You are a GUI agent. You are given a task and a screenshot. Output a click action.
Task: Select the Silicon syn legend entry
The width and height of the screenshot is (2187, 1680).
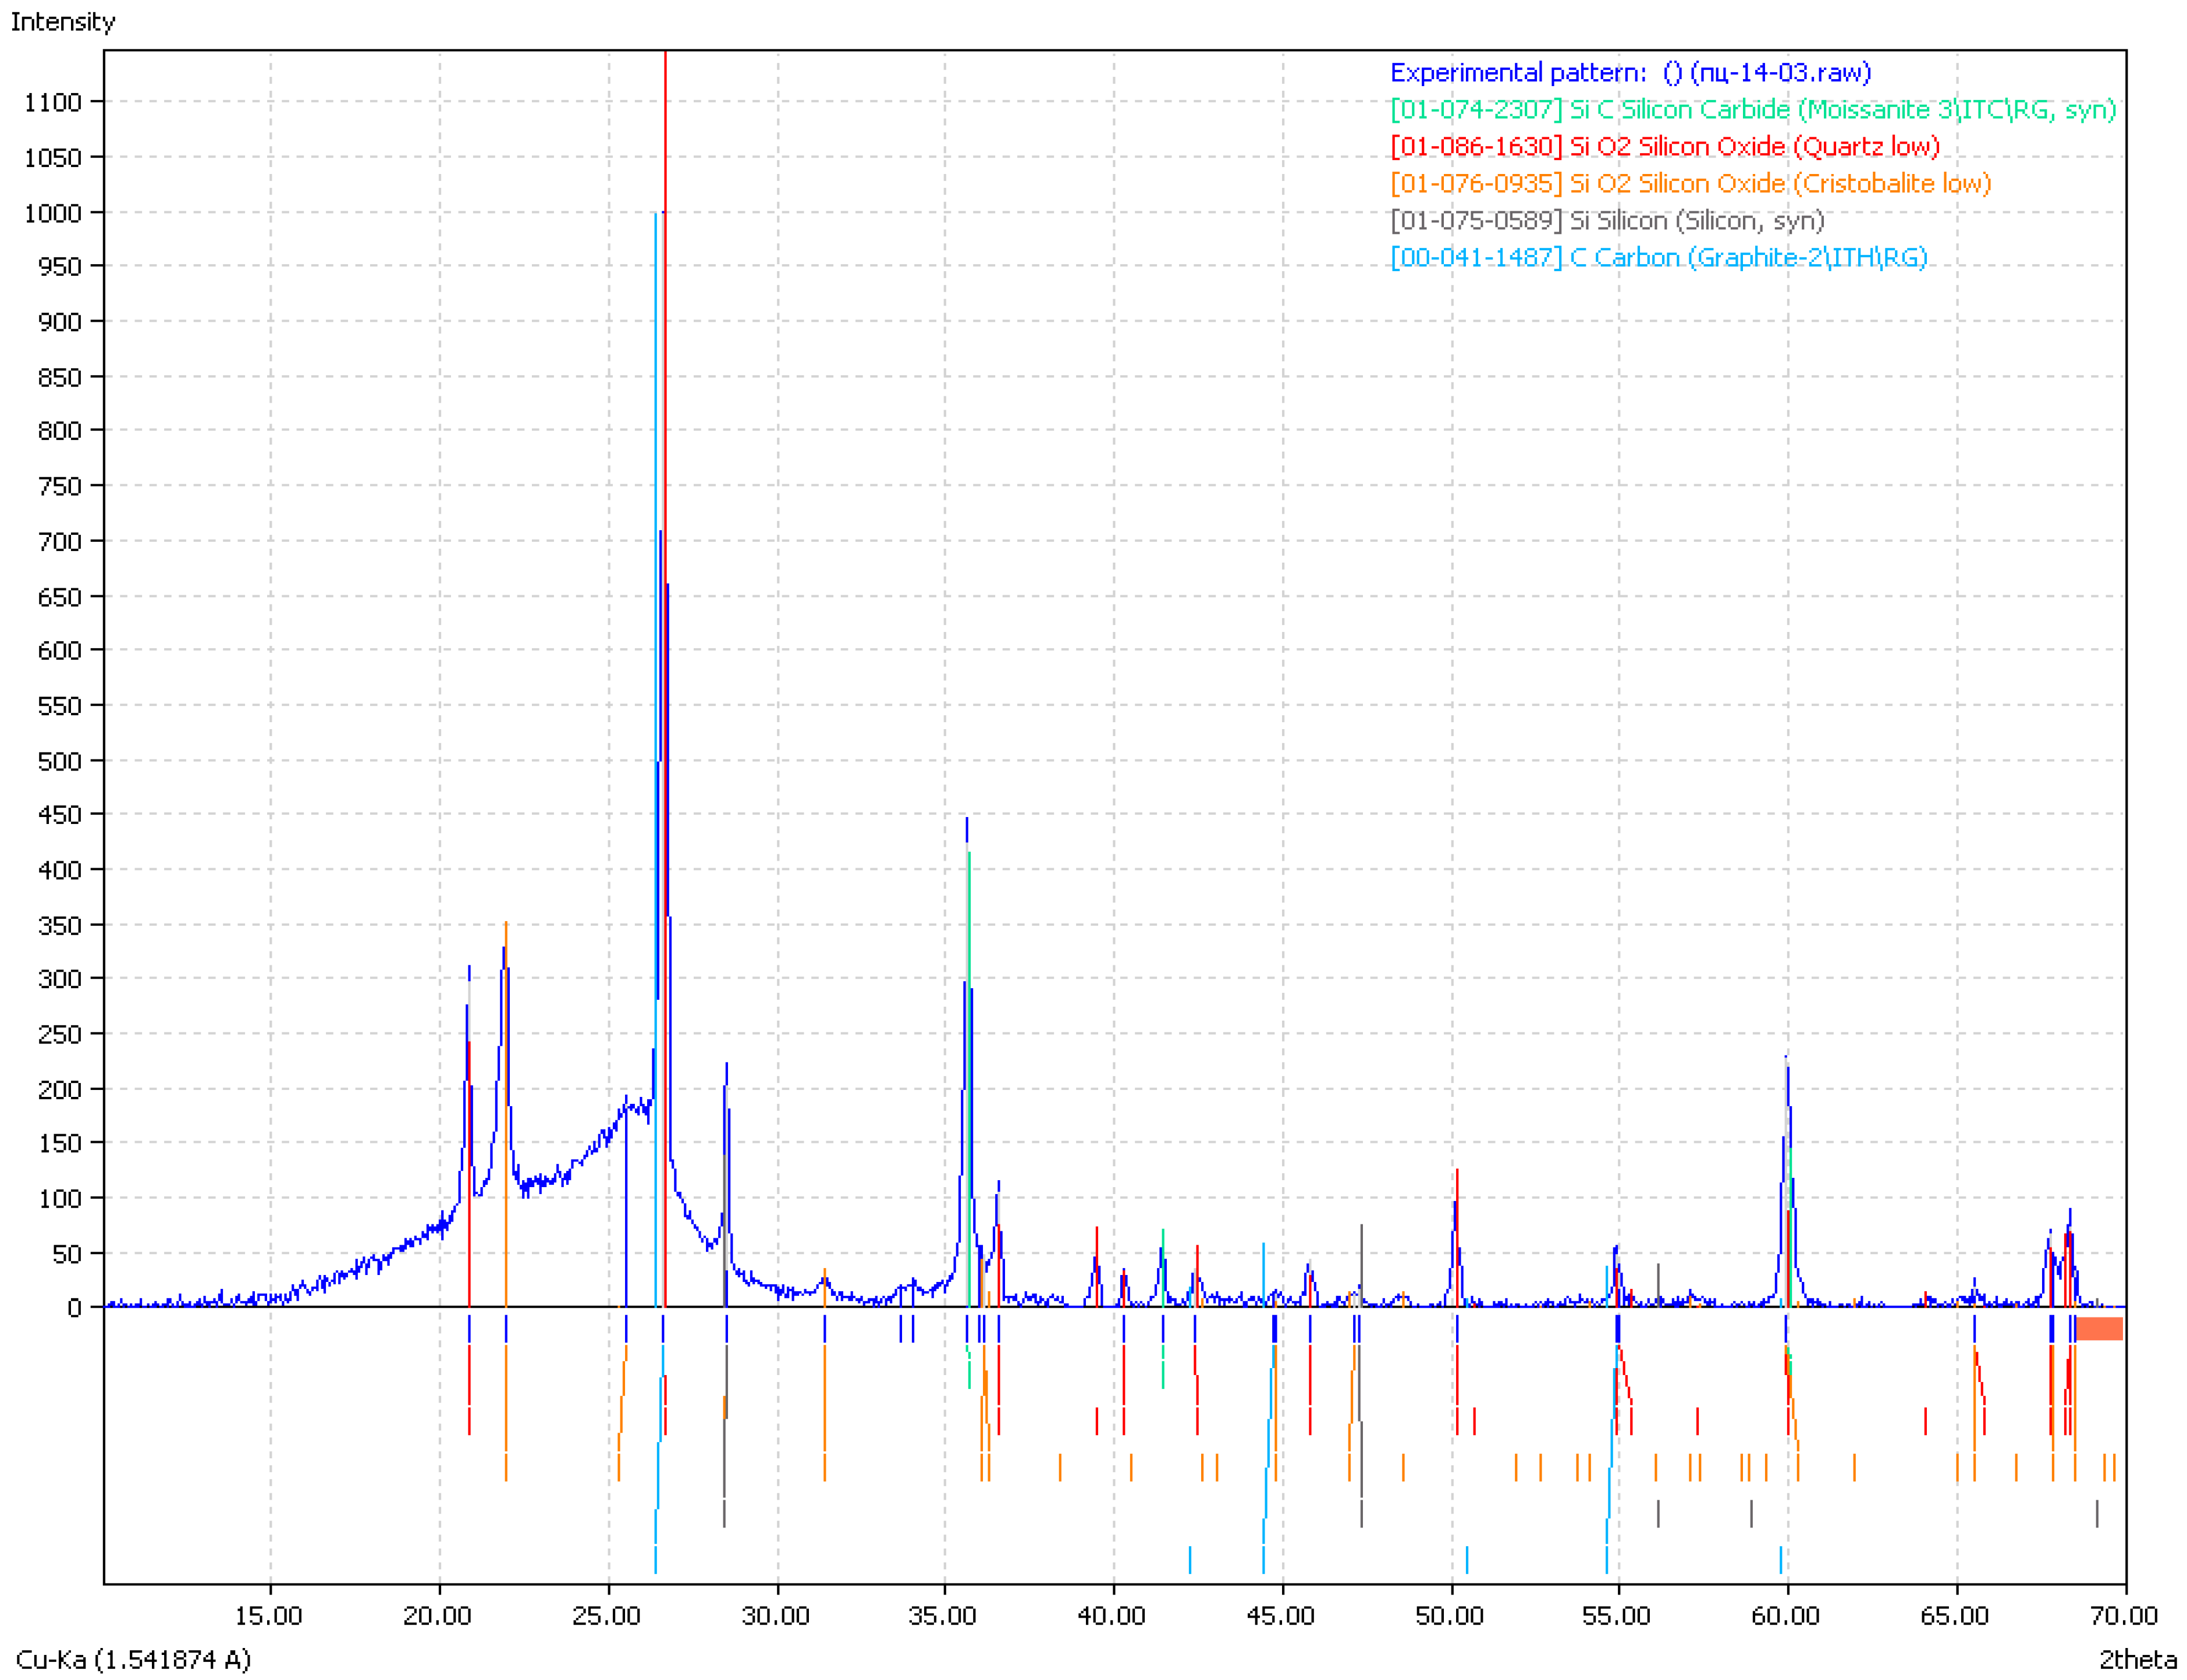pos(1607,221)
